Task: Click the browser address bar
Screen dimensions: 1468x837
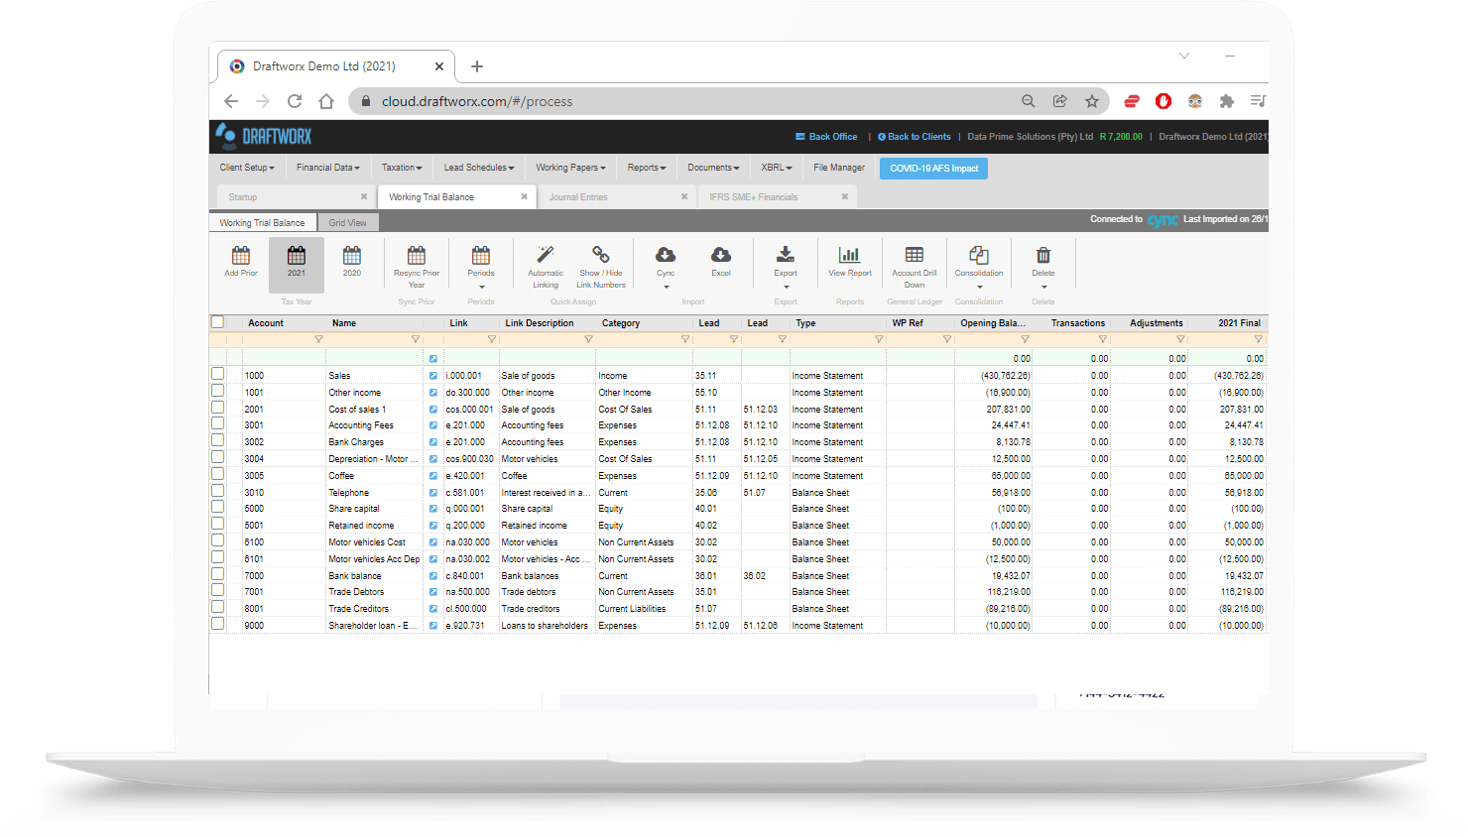Action: tap(684, 101)
